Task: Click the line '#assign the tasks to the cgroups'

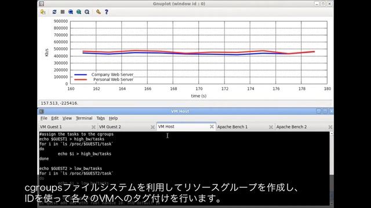Action: (x=77, y=134)
